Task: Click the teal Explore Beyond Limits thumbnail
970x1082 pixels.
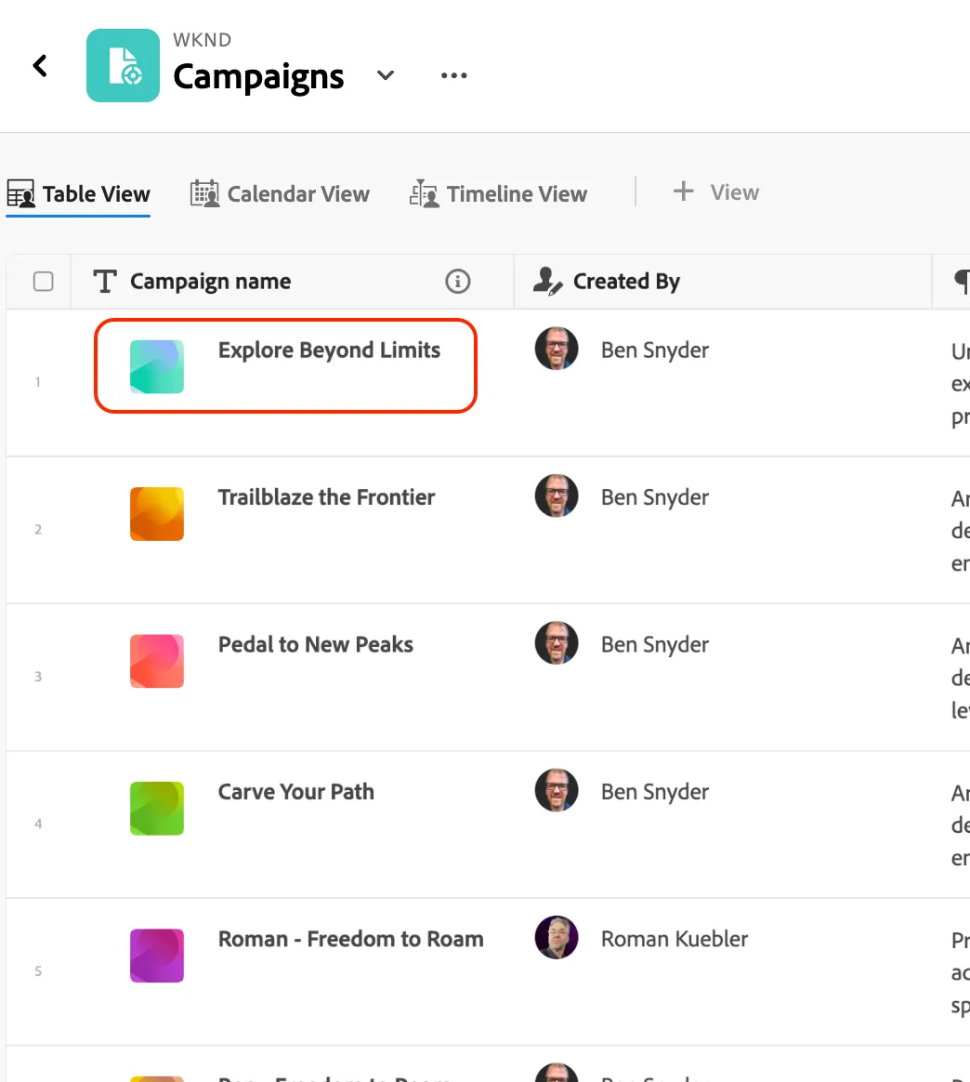Action: pyautogui.click(x=157, y=366)
